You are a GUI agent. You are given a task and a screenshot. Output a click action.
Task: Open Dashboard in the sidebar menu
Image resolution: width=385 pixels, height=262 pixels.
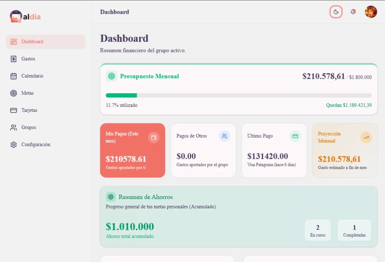(45, 42)
